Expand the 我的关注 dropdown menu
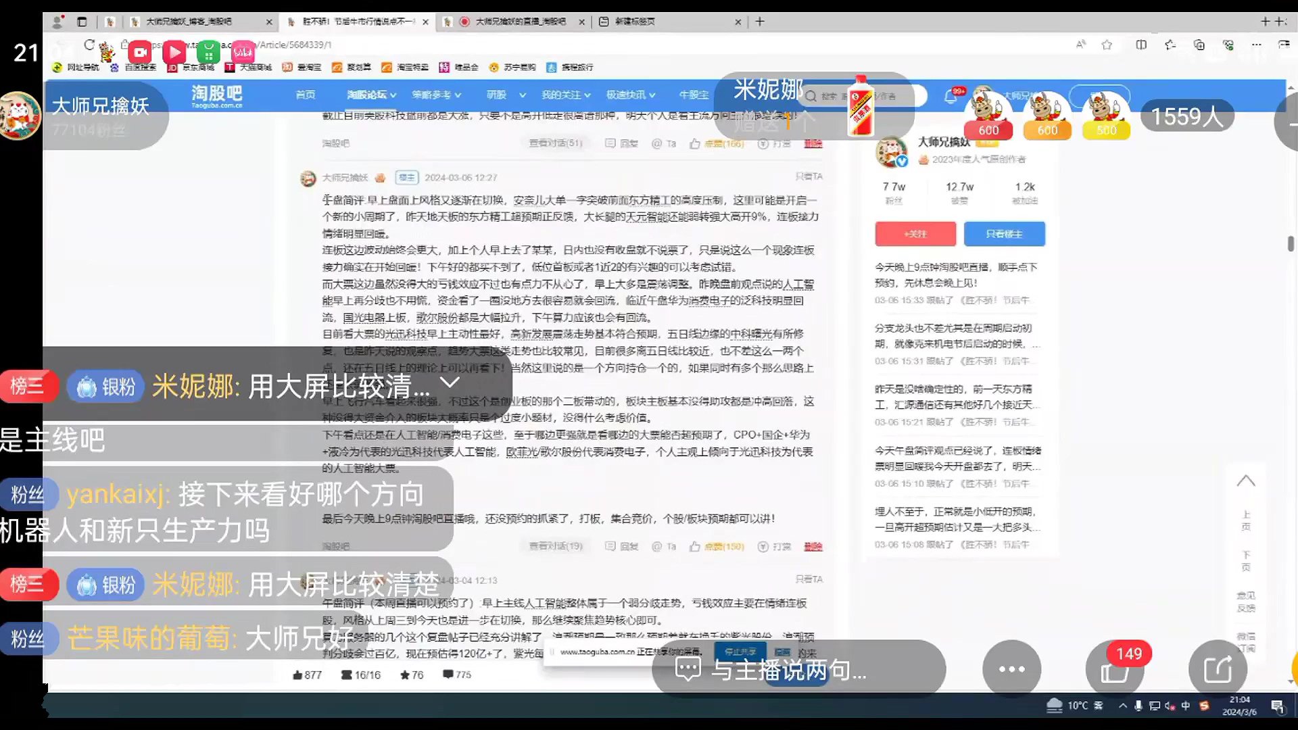Viewport: 1298px width, 730px height. tap(565, 95)
